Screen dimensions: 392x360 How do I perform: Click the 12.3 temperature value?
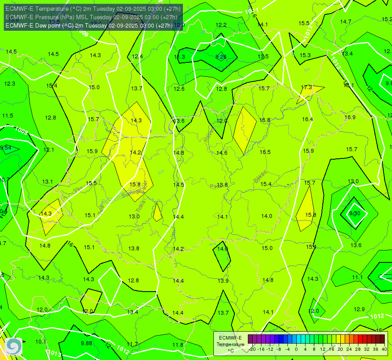(10, 84)
